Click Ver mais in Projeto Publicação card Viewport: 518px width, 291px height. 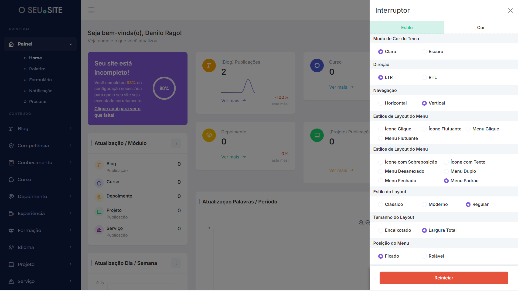(341, 170)
